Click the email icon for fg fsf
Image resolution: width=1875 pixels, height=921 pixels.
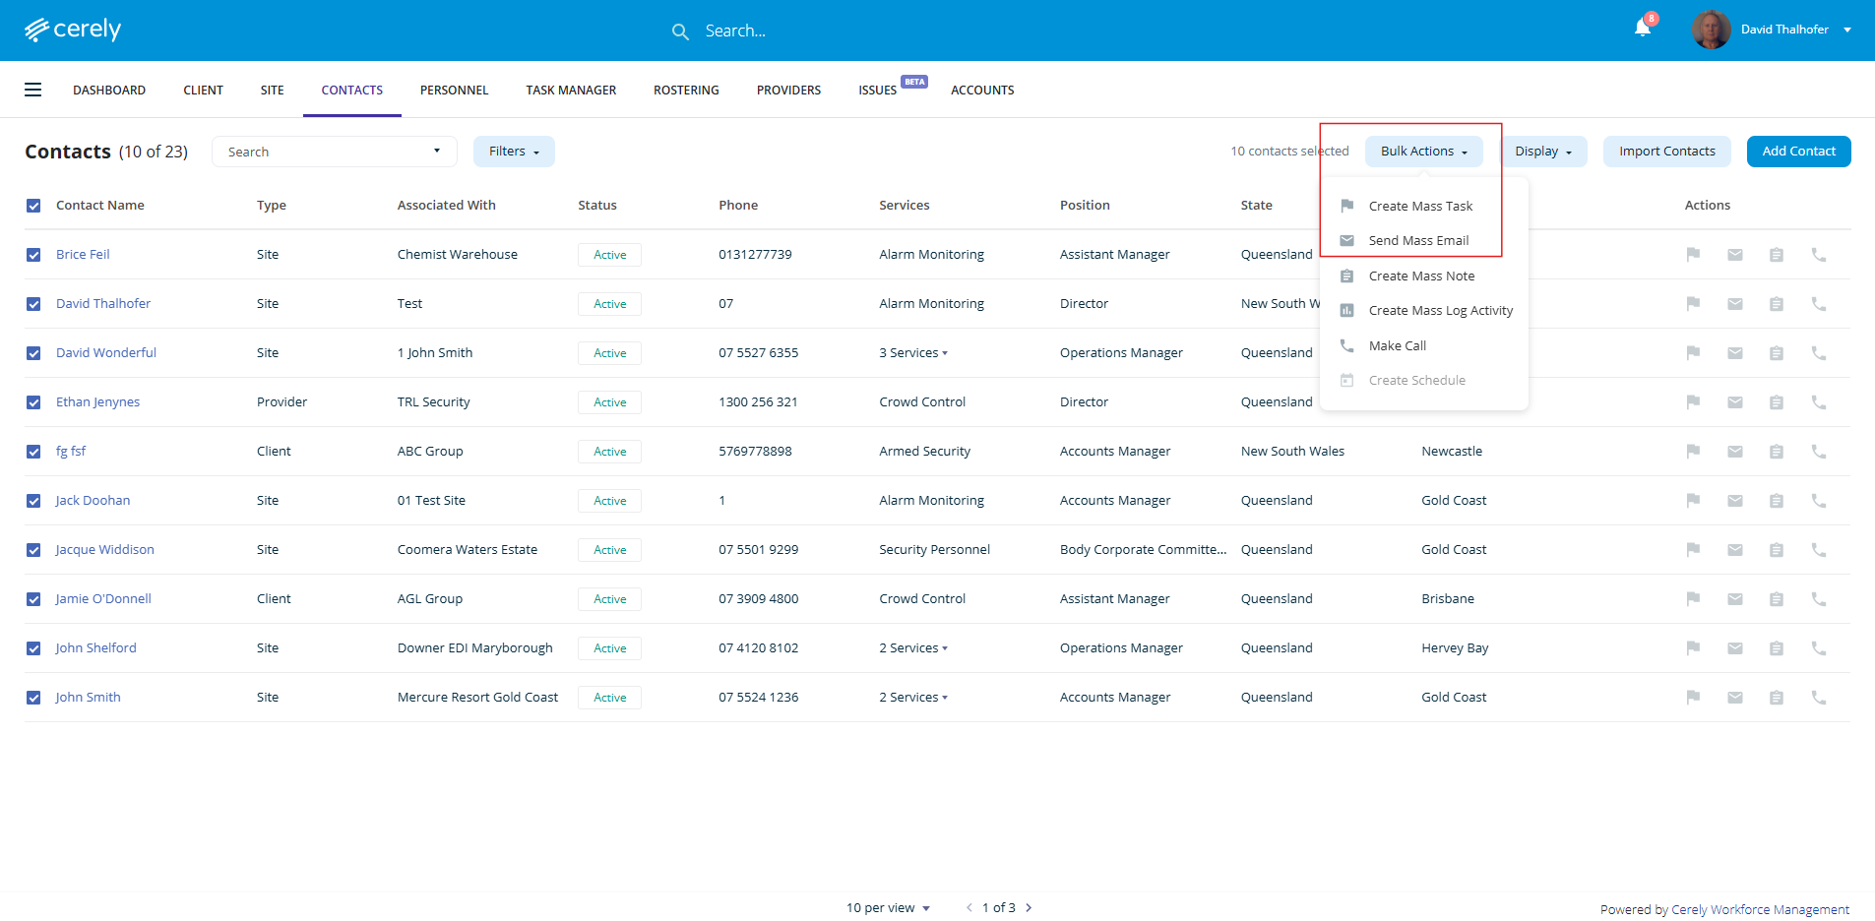coord(1734,452)
